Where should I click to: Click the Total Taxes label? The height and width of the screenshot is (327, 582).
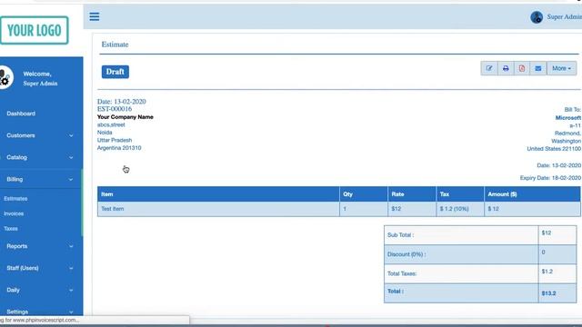tap(402, 273)
